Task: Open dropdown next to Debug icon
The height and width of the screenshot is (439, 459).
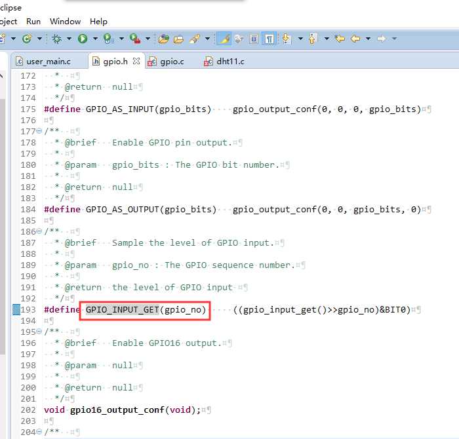Action: point(69,39)
